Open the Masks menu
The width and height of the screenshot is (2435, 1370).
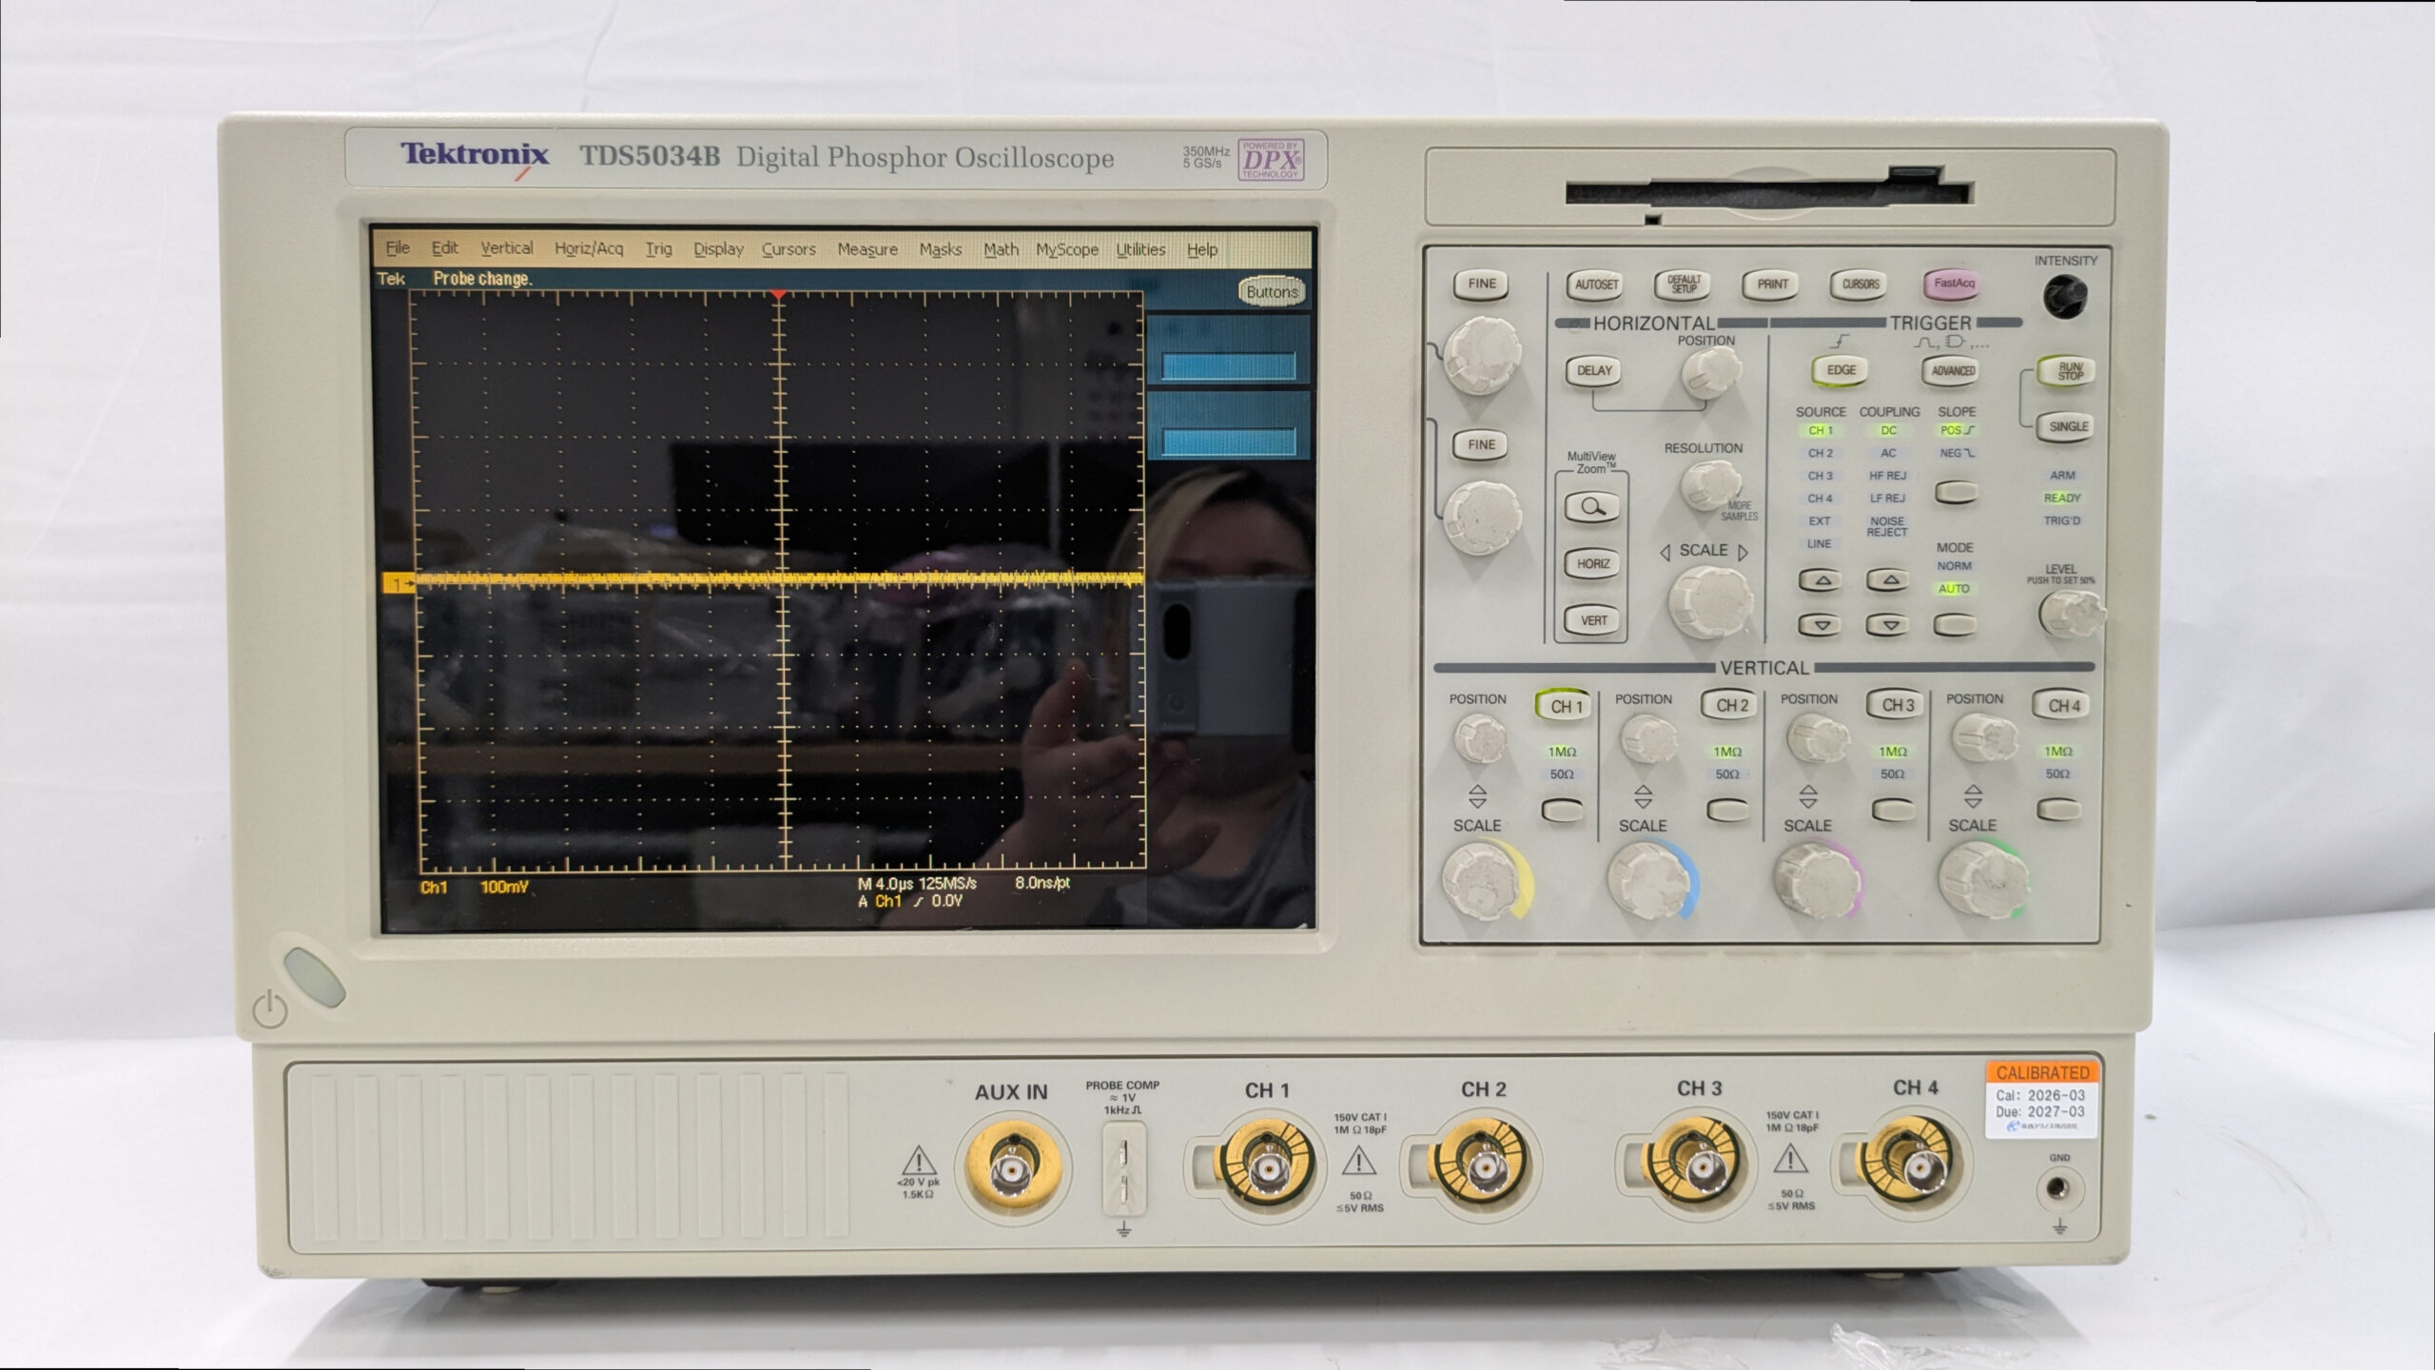(941, 249)
